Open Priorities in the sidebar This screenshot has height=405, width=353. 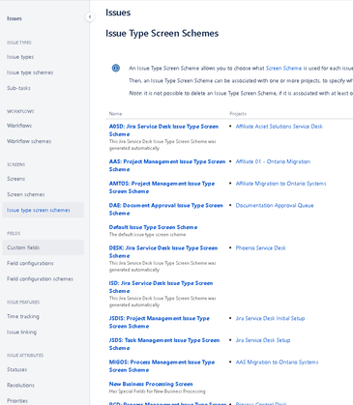pyautogui.click(x=17, y=400)
